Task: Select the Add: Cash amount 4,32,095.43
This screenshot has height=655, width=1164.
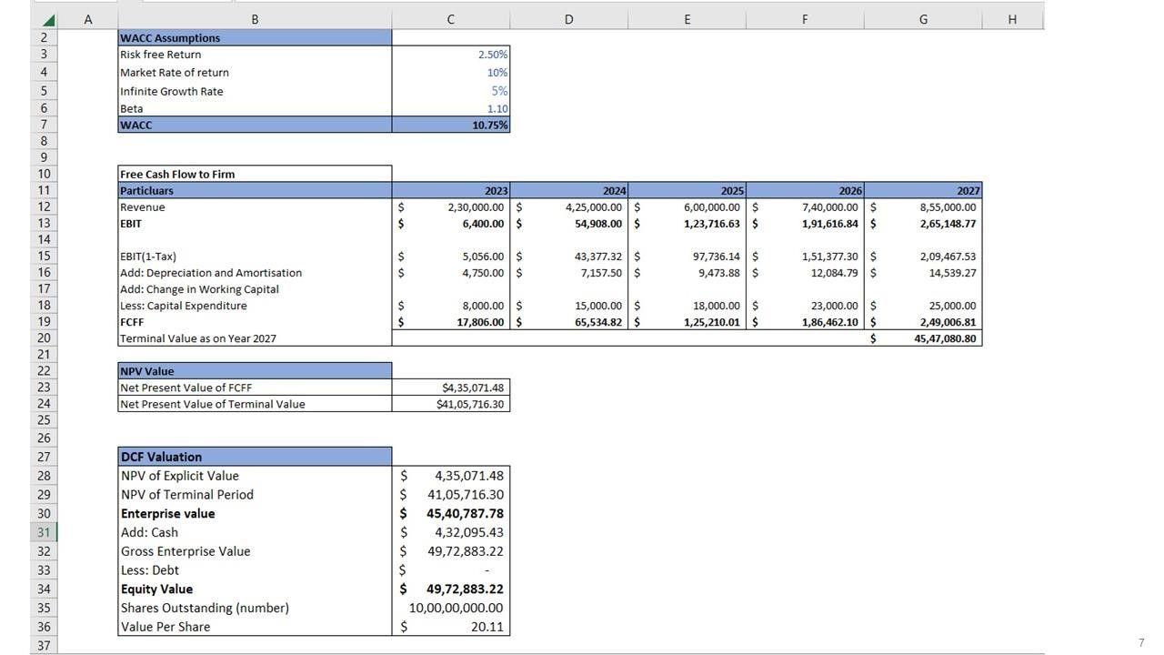Action: click(451, 532)
